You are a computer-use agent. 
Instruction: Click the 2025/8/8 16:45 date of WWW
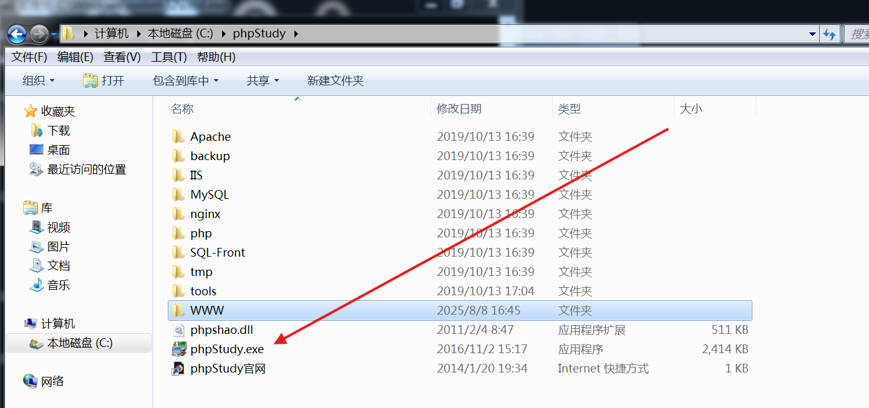(478, 310)
